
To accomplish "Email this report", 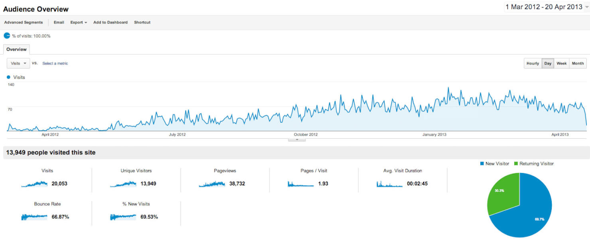I will coord(59,22).
